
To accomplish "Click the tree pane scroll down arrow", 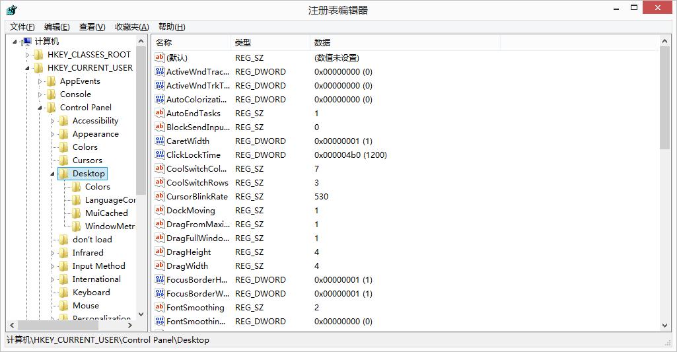I will click(x=141, y=315).
